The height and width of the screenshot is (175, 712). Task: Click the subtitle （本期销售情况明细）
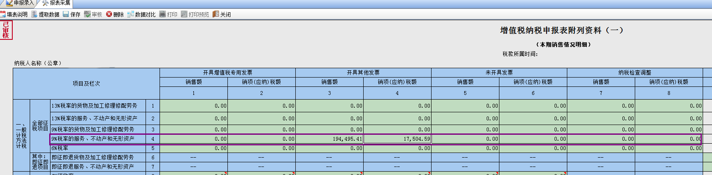pyautogui.click(x=563, y=44)
